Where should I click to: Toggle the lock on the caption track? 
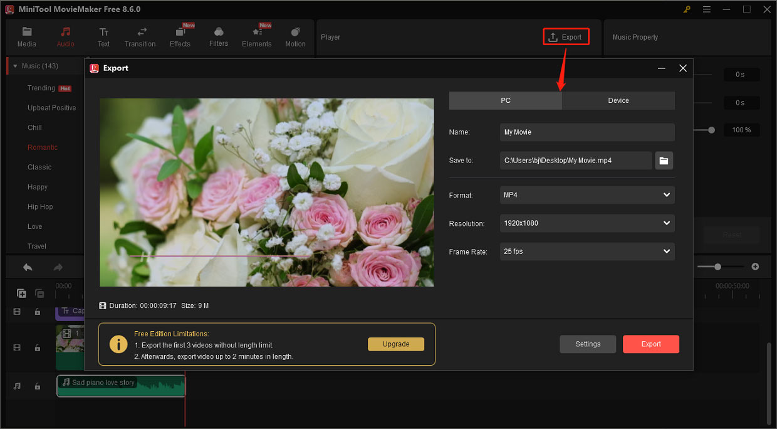point(38,312)
